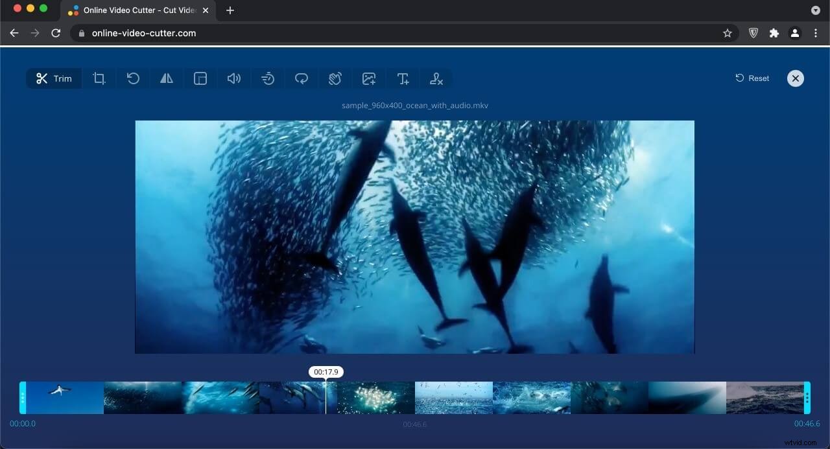Click the Reset button
The image size is (830, 449).
752,78
